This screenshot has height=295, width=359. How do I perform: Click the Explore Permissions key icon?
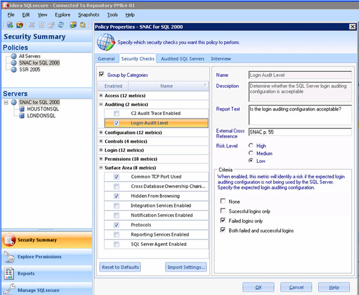(x=9, y=257)
